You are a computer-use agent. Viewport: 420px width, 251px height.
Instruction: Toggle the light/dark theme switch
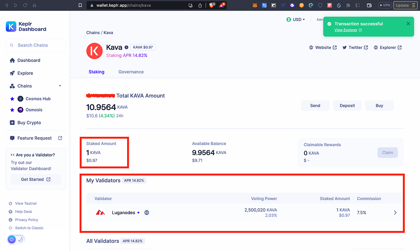pos(16,239)
